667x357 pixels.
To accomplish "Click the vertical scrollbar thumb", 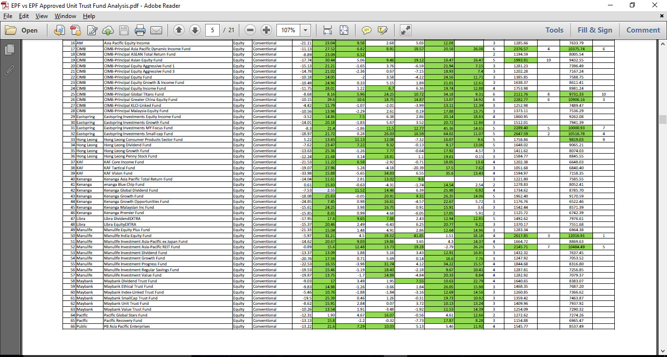I will (x=663, y=119).
